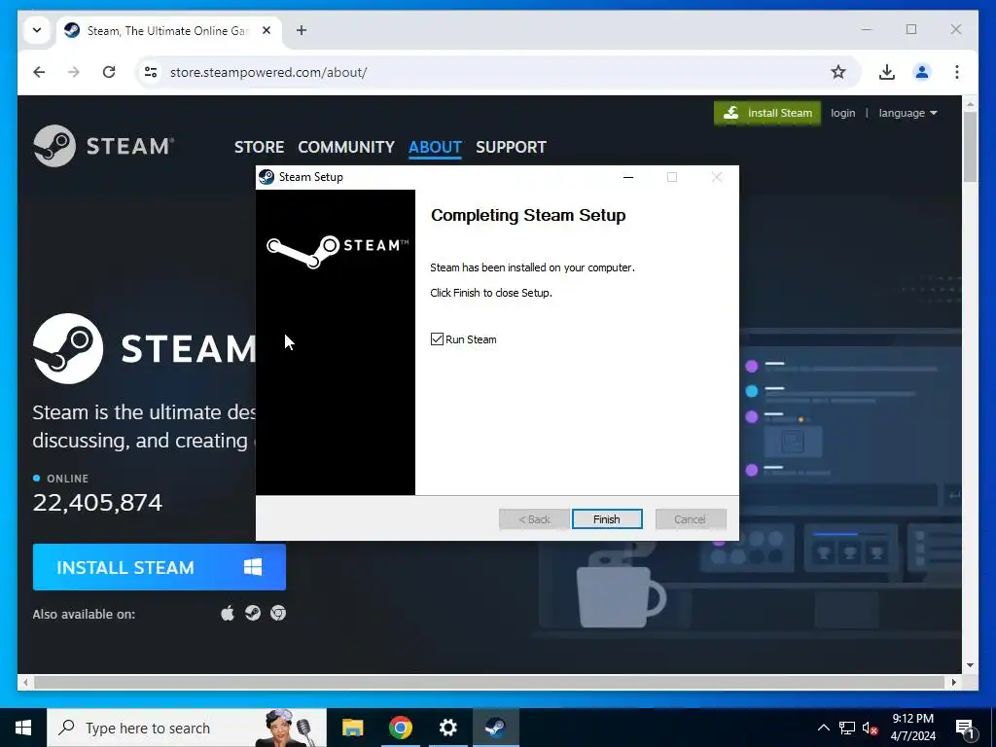Maximize the Chrome window
The width and height of the screenshot is (996, 747).
click(911, 29)
